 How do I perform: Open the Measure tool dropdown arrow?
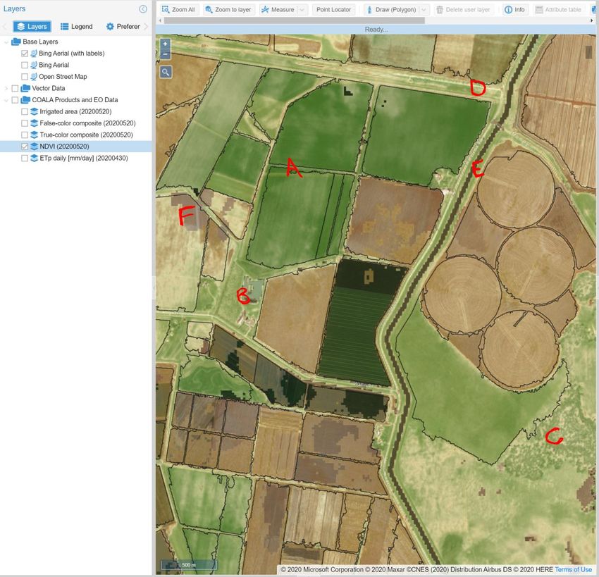pos(302,10)
